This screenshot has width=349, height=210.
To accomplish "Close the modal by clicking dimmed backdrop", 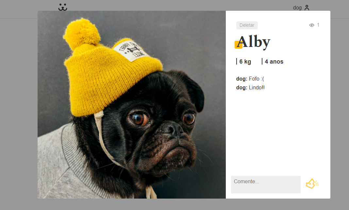I will point(18,111).
